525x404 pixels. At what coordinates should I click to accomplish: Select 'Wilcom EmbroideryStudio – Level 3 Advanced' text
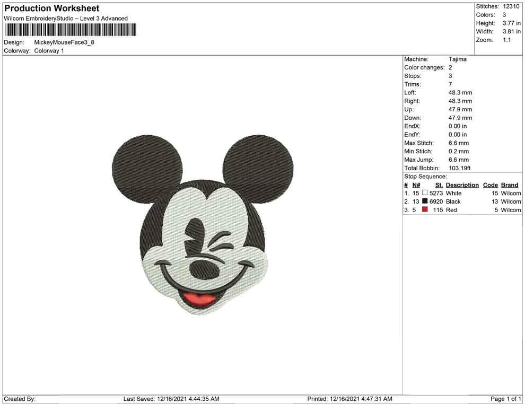66,19
